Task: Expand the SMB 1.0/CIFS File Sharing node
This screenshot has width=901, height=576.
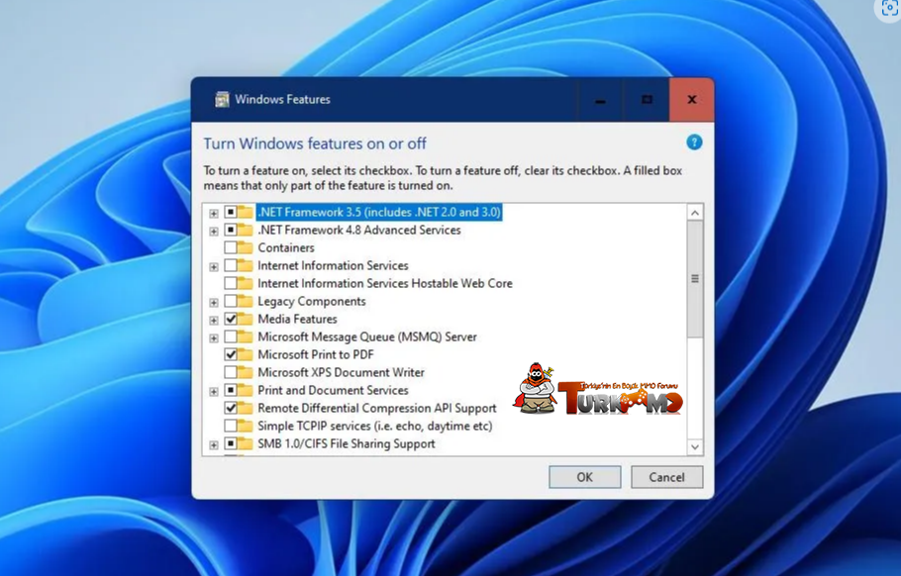Action: pos(214,444)
